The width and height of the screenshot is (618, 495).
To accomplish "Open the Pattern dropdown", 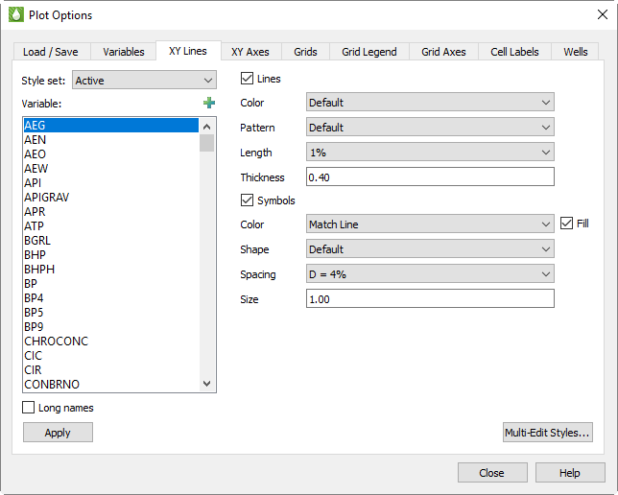I will (430, 127).
